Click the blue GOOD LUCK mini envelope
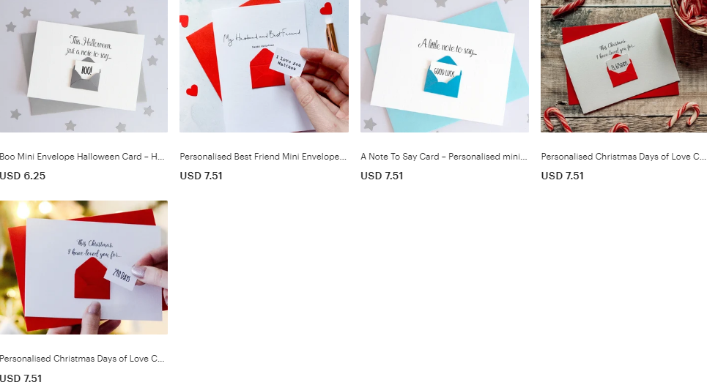The height and width of the screenshot is (385, 707). point(443,77)
